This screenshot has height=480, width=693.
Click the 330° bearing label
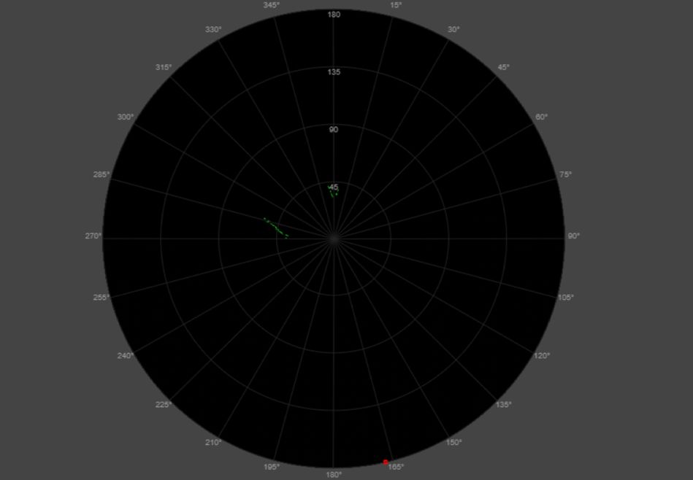pos(213,30)
